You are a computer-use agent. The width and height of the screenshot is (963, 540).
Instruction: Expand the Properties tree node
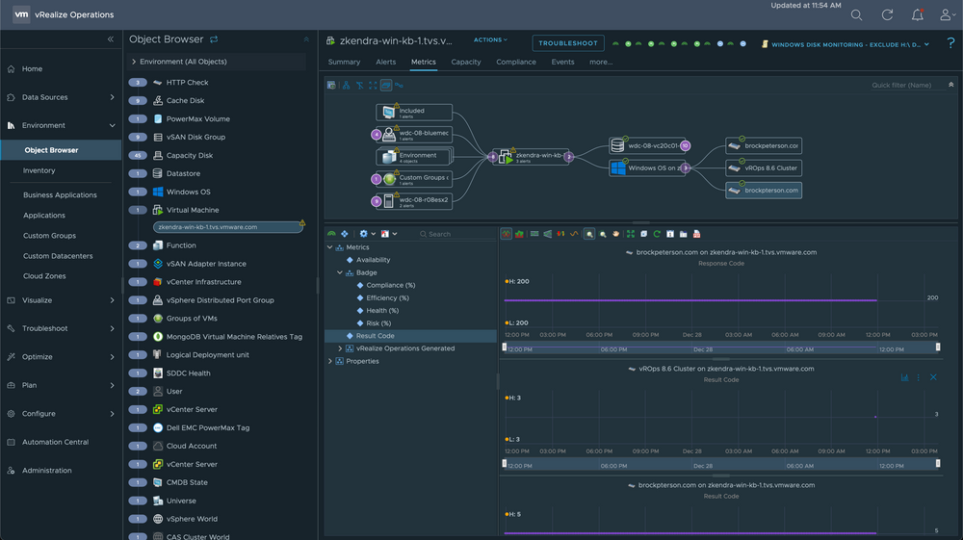click(331, 361)
